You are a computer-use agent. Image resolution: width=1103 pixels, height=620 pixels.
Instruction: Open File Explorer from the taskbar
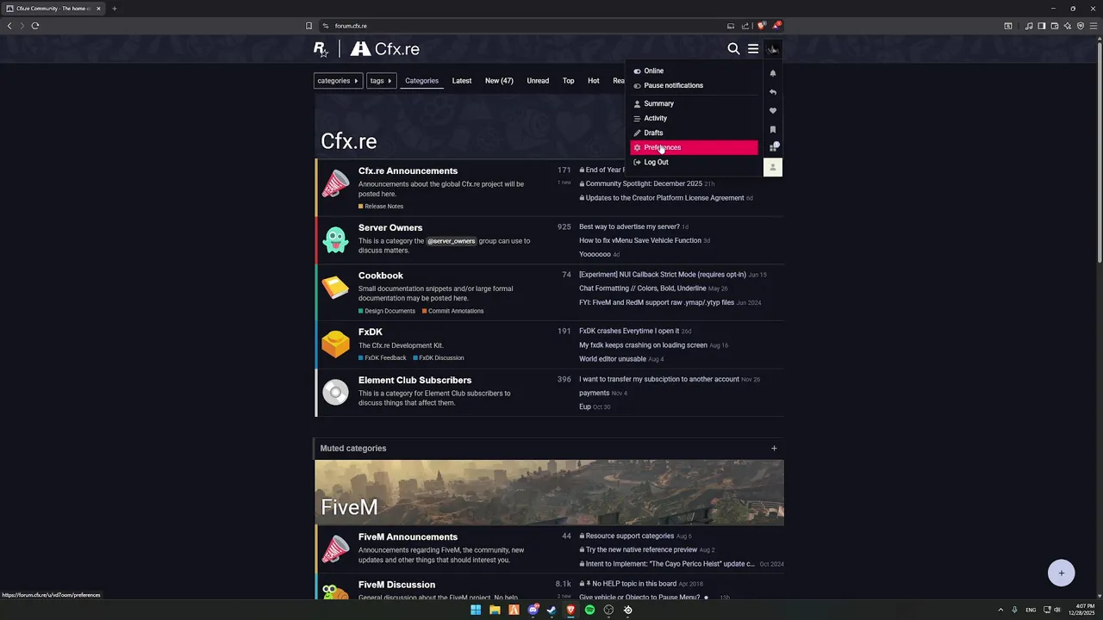[x=495, y=610]
